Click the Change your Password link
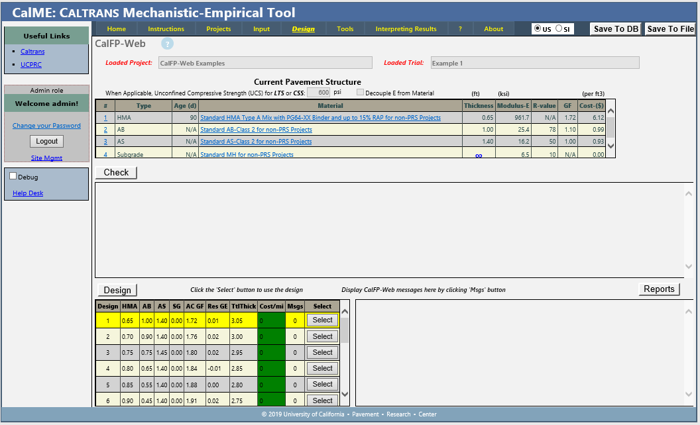Image resolution: width=700 pixels, height=425 pixels. click(x=46, y=126)
